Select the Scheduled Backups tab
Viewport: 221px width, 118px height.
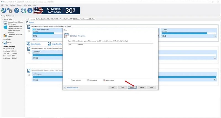pyautogui.click(x=89, y=19)
